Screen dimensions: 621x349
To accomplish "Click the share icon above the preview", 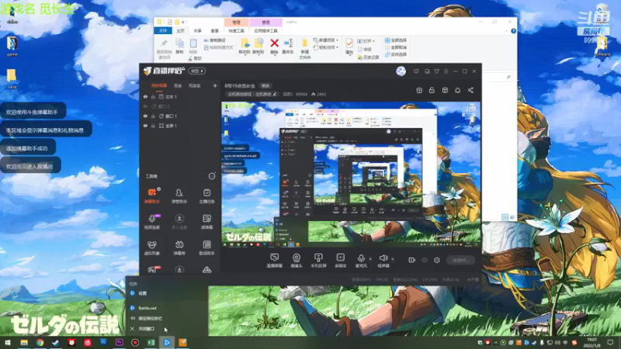I will pyautogui.click(x=470, y=90).
